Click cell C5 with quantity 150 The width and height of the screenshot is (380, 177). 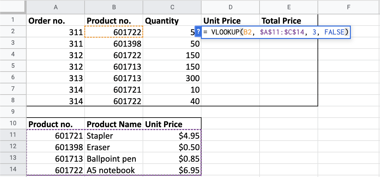172,66
